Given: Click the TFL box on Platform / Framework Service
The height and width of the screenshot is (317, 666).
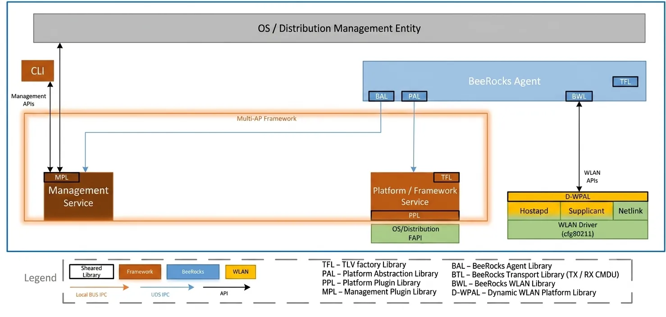Looking at the screenshot, I should click(446, 177).
